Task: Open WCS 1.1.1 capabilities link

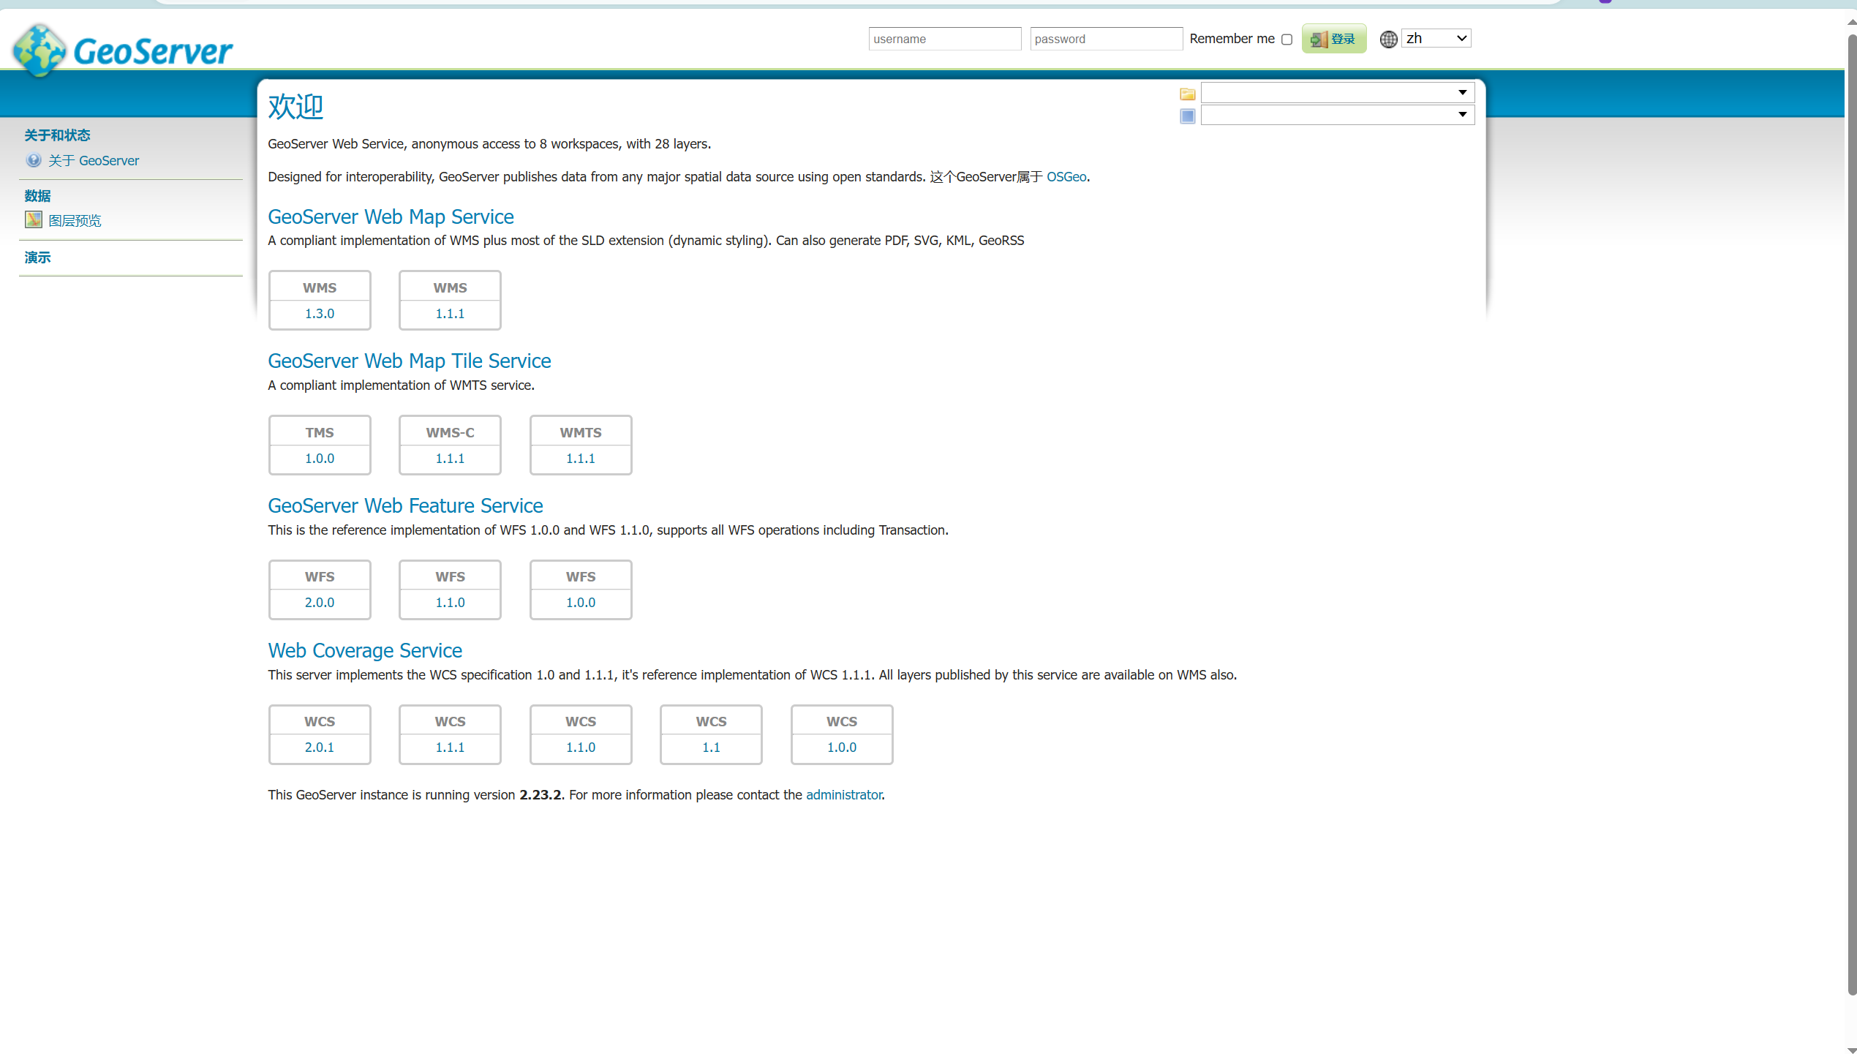Action: pos(450,748)
